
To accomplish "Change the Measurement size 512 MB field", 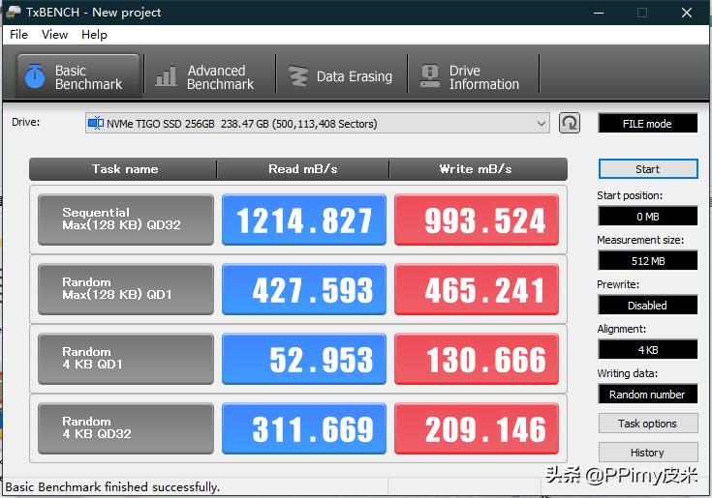I will (x=648, y=260).
